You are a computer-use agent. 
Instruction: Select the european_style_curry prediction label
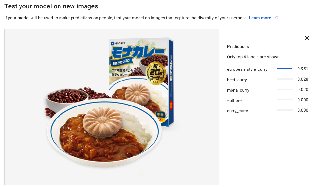coord(247,69)
